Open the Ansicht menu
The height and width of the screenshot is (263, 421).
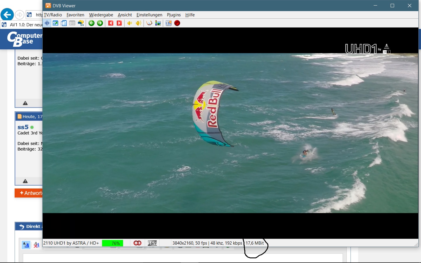coord(125,15)
